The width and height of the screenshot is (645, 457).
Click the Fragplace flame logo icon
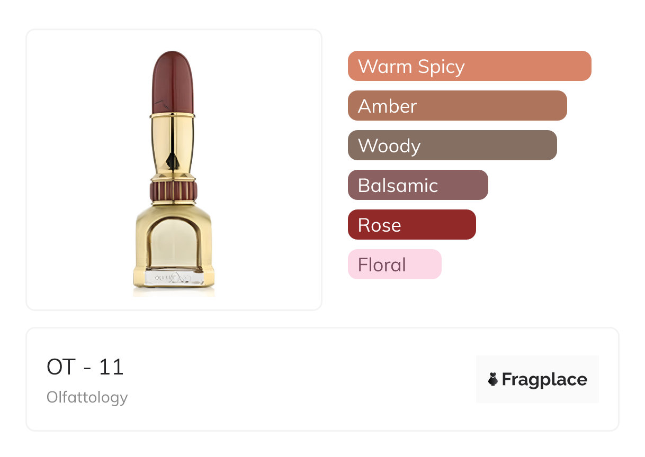point(493,379)
